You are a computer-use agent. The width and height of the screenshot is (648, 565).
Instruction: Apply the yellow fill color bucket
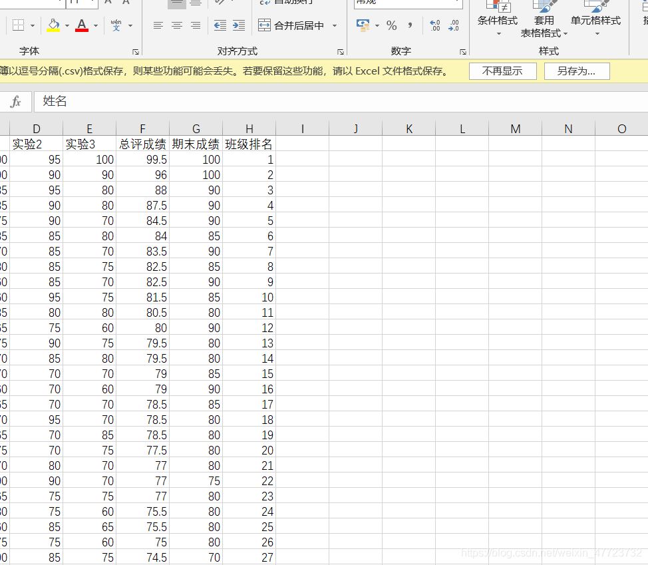click(x=53, y=25)
